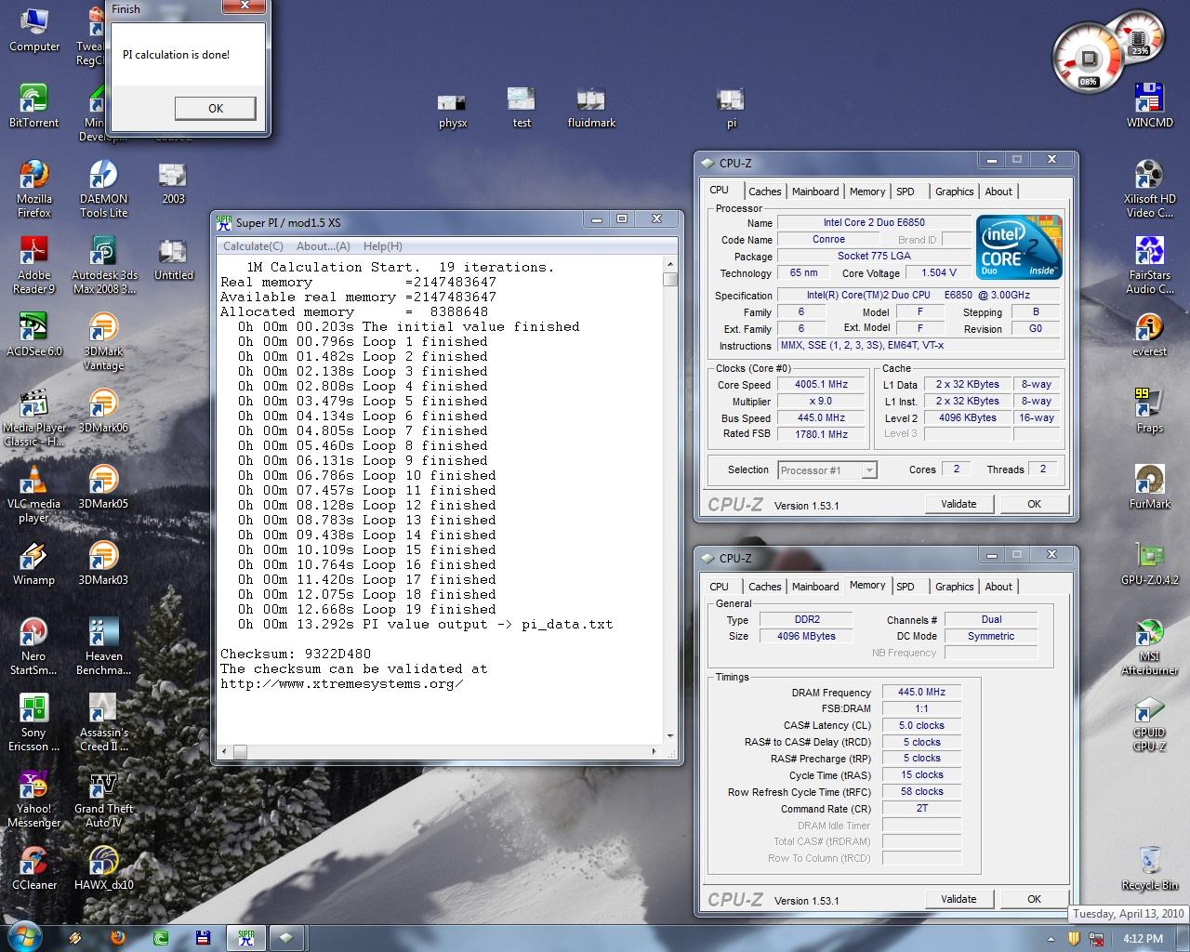
Task: Open Caches tab in bottom CPU-Z window
Action: pyautogui.click(x=765, y=587)
